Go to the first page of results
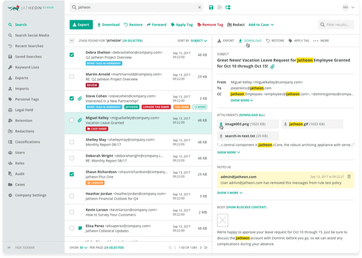The image size is (362, 258). coord(170,248)
